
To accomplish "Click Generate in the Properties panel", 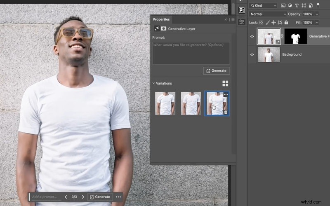I will (x=216, y=71).
